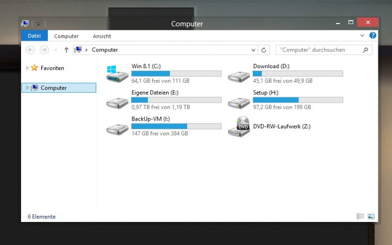392x245 pixels.
Task: Click the text "64,1 GB frei von 111 GB"
Action: click(x=161, y=81)
